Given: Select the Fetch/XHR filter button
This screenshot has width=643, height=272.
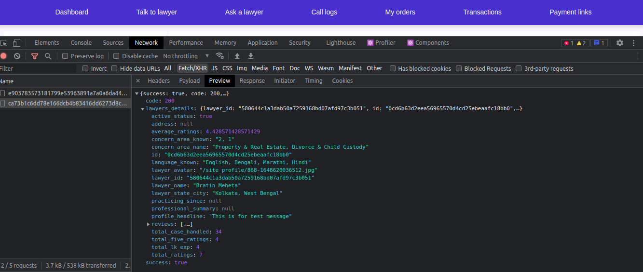Looking at the screenshot, I should pyautogui.click(x=192, y=68).
